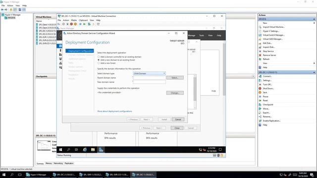The image size is (317, 178).
Task: Select SPL-DC-2 in virtual machines list
Action: pos(48,34)
